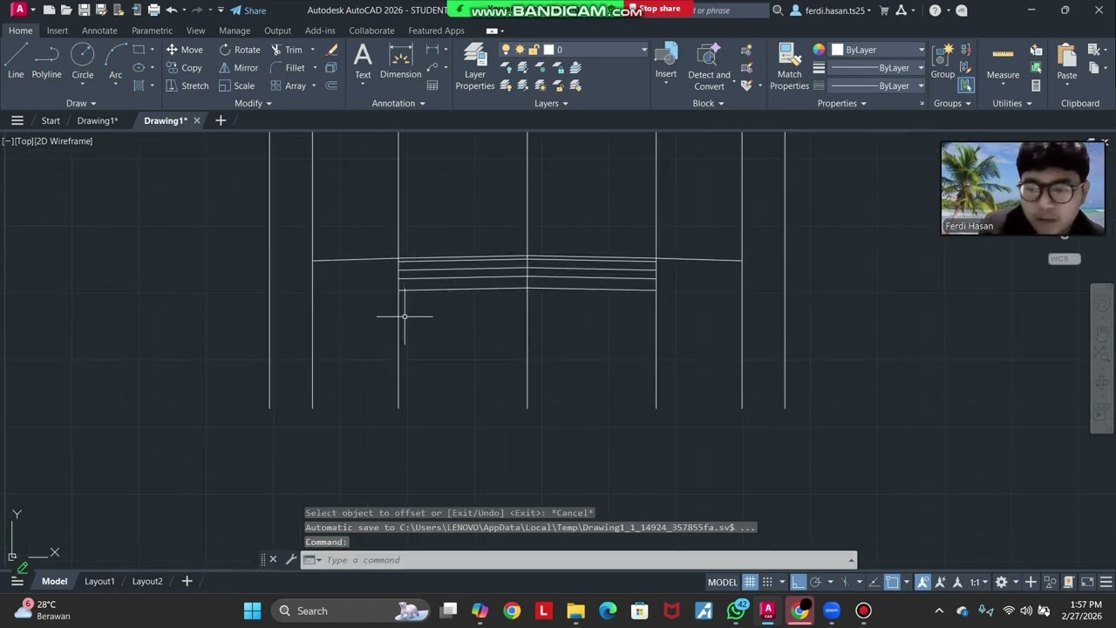Activate the Fillet tool
Image resolution: width=1116 pixels, height=628 pixels.
287,68
